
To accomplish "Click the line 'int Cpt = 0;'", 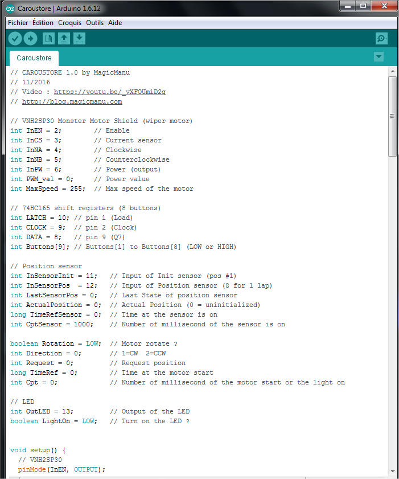I will (34, 383).
